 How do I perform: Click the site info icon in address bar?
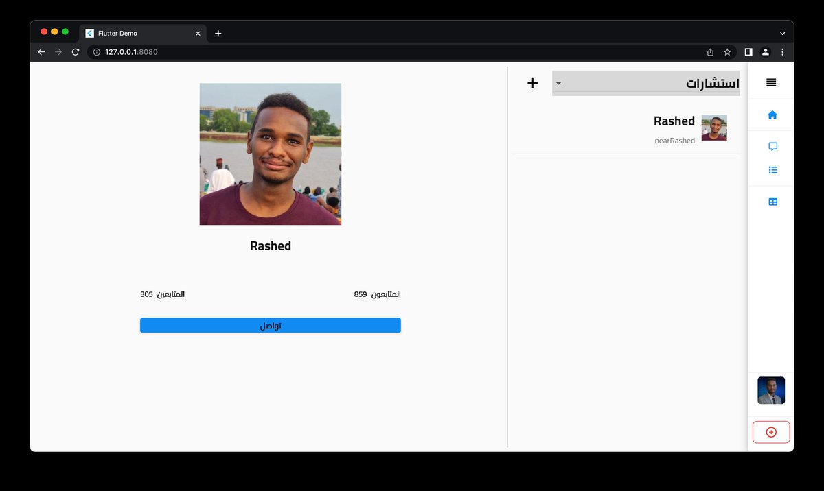[97, 52]
